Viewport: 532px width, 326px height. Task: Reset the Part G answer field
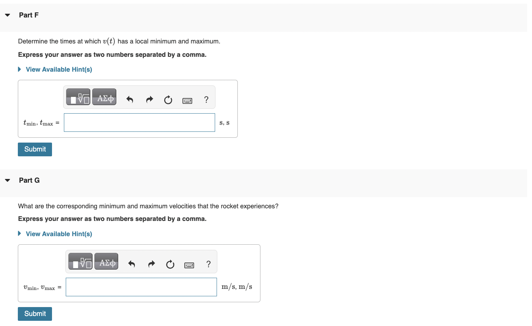tap(170, 264)
